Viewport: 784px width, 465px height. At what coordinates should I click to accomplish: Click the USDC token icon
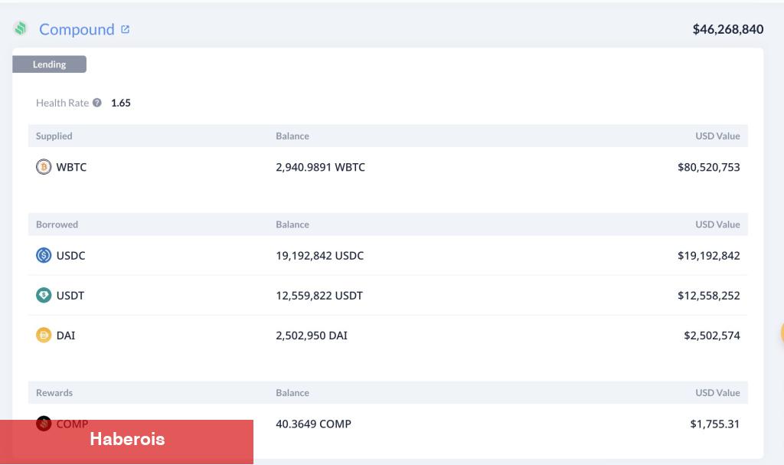tap(44, 256)
